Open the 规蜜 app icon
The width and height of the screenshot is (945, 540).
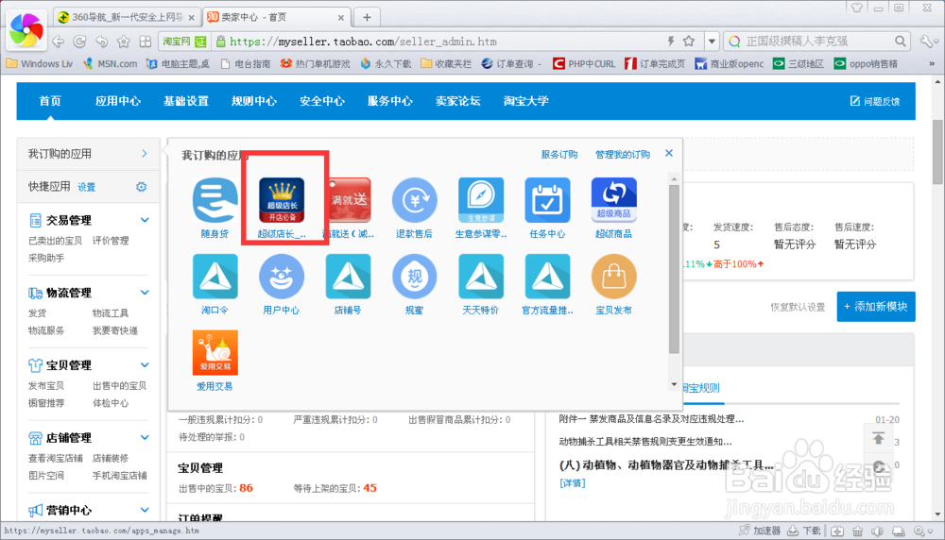415,277
